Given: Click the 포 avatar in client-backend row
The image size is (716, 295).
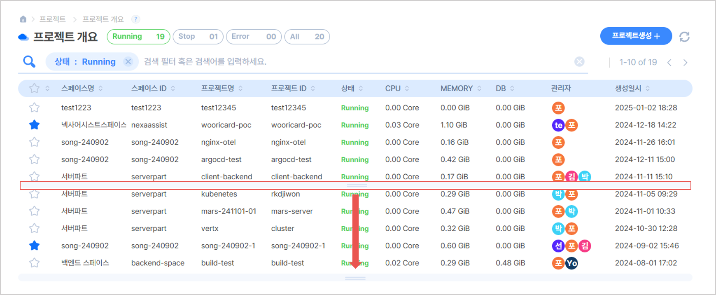Looking at the screenshot, I should (x=558, y=177).
